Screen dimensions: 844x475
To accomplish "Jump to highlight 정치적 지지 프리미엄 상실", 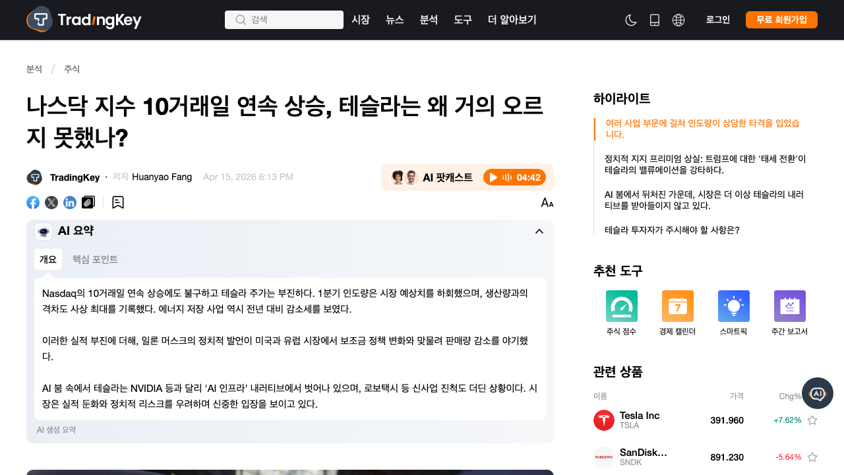I will tap(706, 164).
